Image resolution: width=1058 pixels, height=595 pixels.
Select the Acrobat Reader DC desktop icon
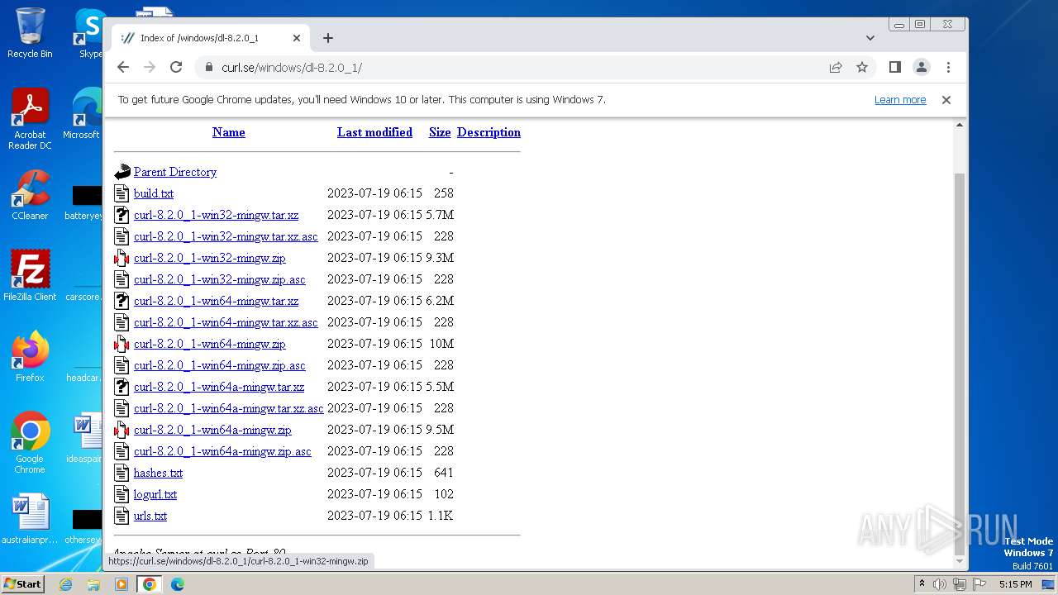30,120
